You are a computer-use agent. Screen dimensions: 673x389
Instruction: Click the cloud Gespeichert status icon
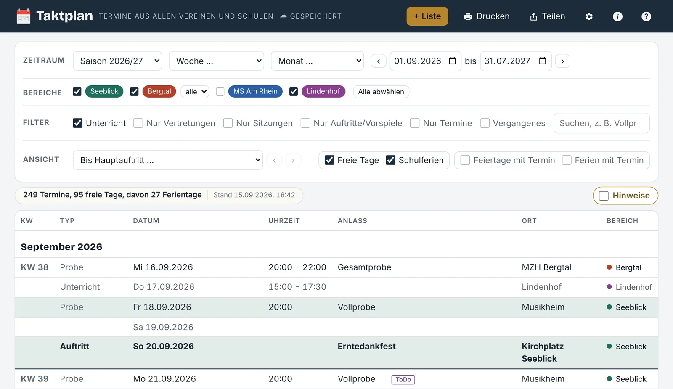point(284,16)
